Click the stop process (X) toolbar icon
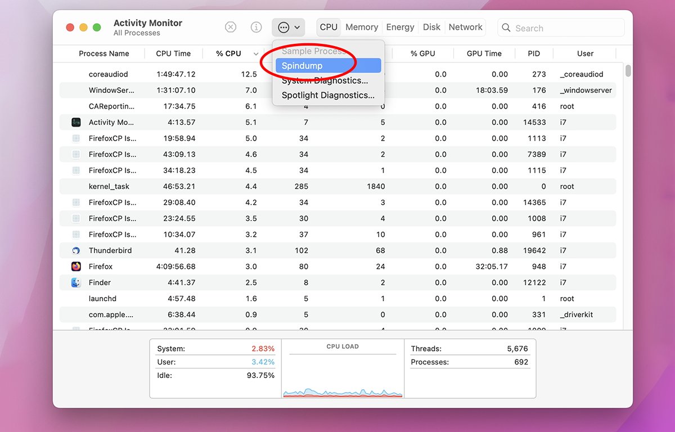675x432 pixels. (231, 27)
